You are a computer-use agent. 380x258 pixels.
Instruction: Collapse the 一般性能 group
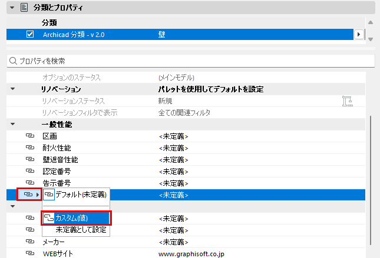[x=12, y=124]
